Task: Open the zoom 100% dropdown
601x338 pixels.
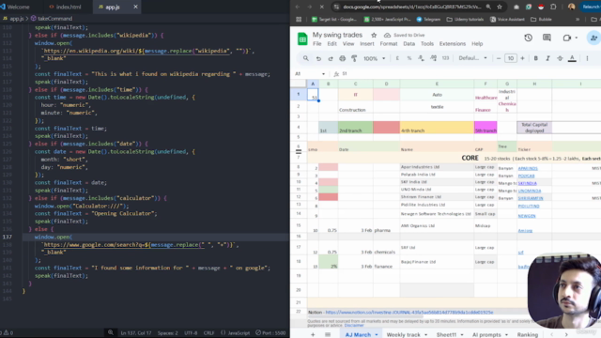Action: tap(374, 58)
